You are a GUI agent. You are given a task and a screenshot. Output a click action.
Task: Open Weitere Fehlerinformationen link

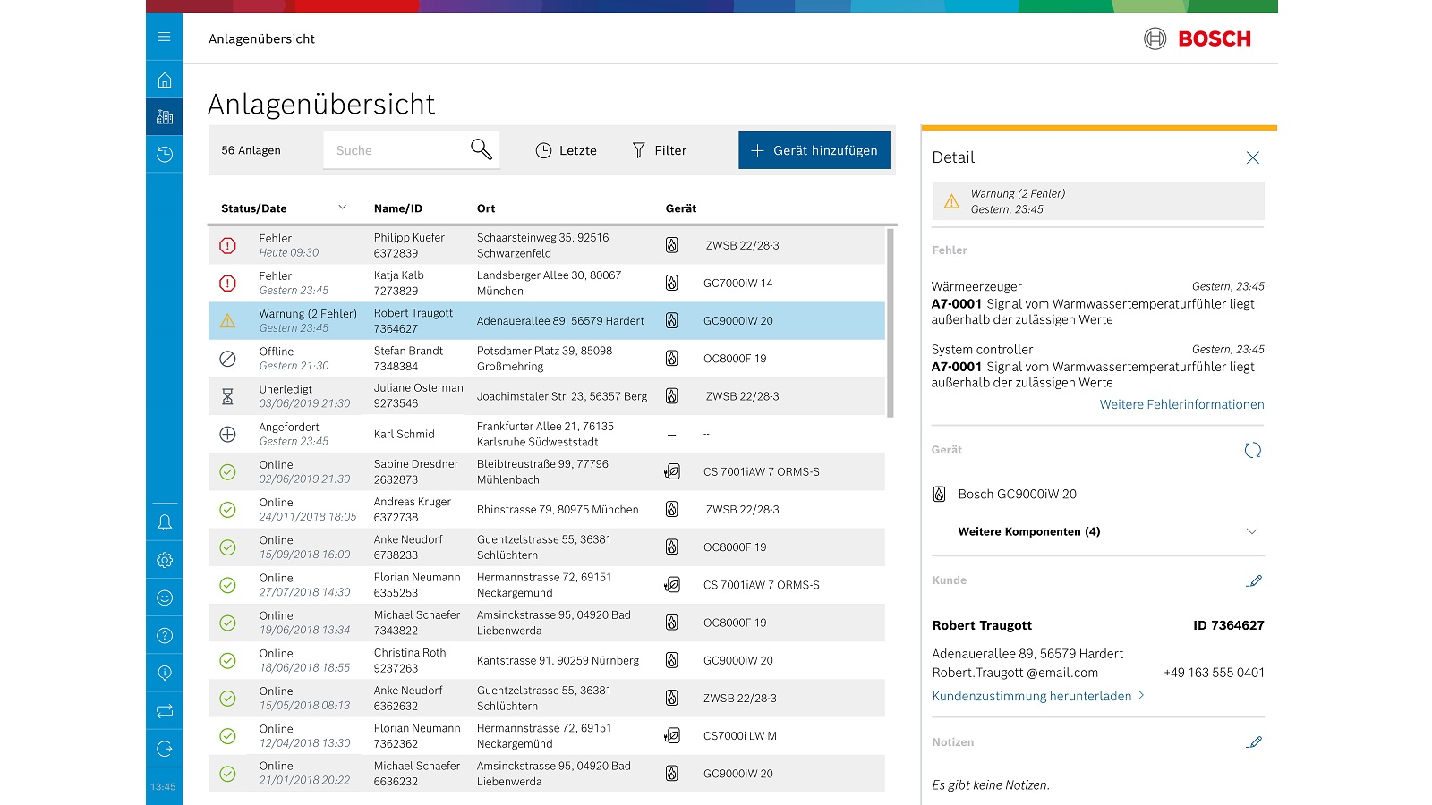1181,404
